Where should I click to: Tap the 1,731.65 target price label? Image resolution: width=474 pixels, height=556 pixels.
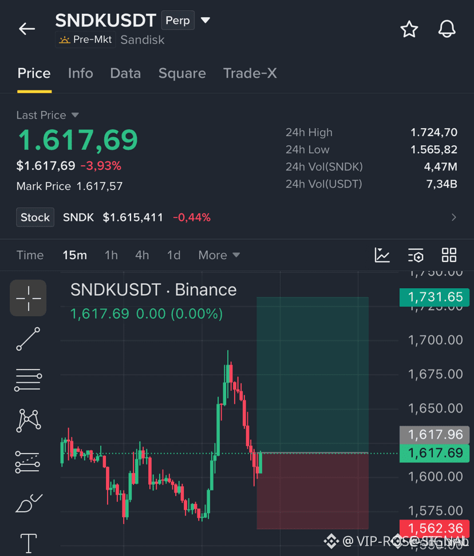[434, 297]
